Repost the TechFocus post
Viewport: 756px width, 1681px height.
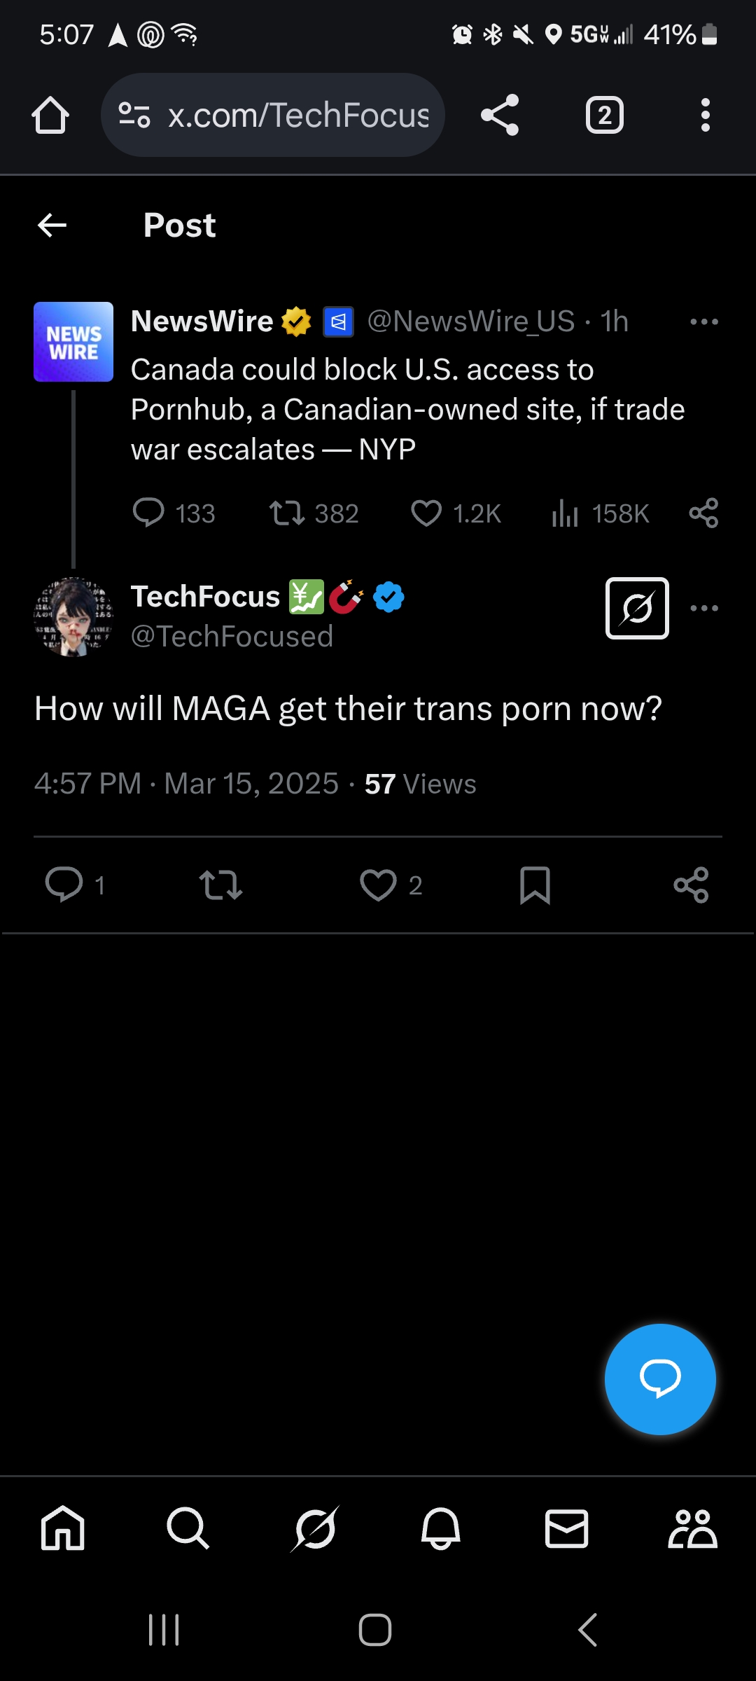pyautogui.click(x=220, y=885)
